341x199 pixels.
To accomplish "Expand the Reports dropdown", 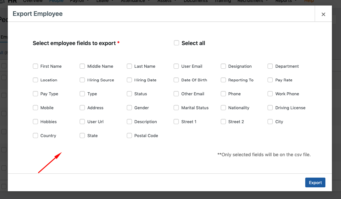I will tap(284, 1).
